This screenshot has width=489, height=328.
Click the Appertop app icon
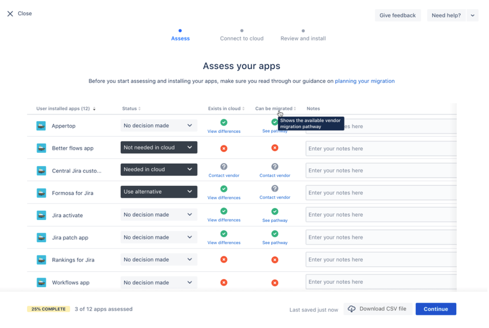(x=41, y=126)
